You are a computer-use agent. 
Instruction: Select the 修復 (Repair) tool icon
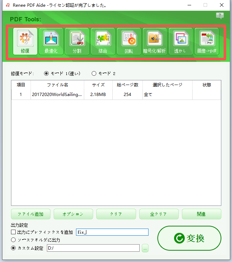[25, 41]
